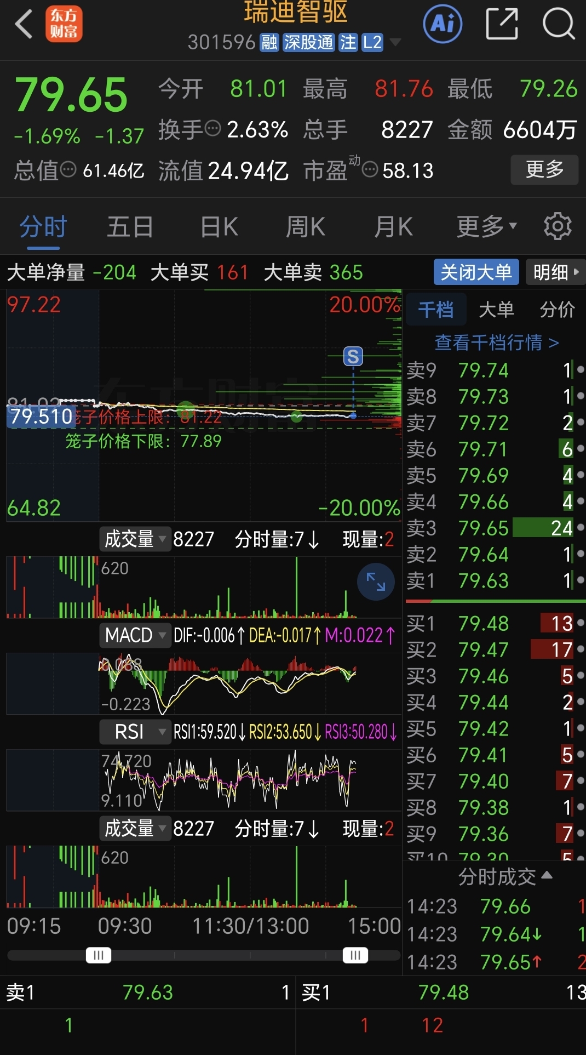The width and height of the screenshot is (586, 1055).
Task: Tap the 深股通 badge
Action: click(308, 42)
